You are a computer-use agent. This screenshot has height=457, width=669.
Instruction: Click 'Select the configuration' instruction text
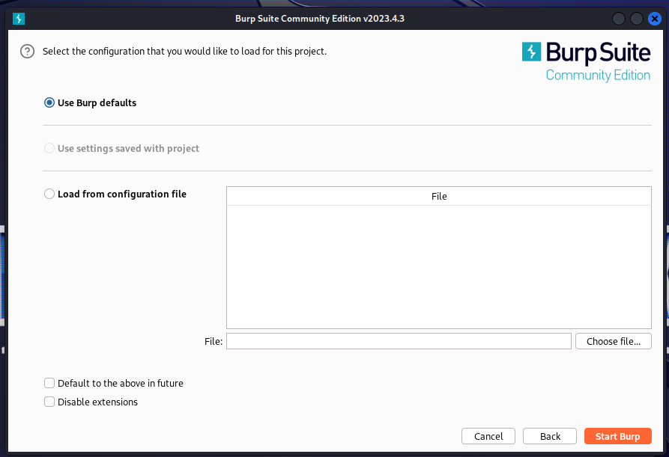[x=184, y=52]
